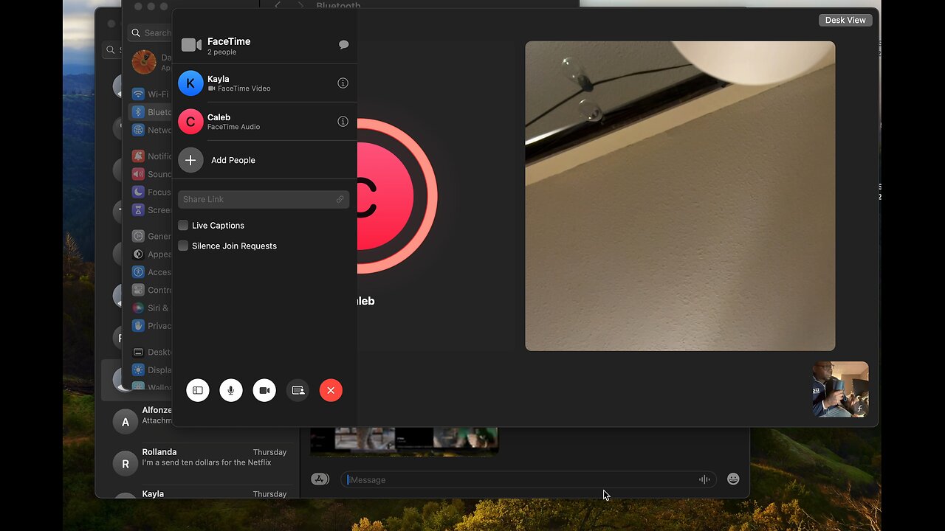The height and width of the screenshot is (531, 945).
Task: Open Wi-Fi in System Settings sidebar
Action: click(151, 94)
